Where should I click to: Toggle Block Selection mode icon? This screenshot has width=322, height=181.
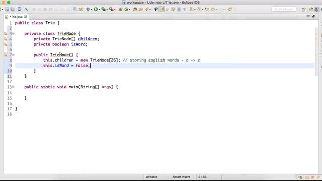tap(179, 9)
